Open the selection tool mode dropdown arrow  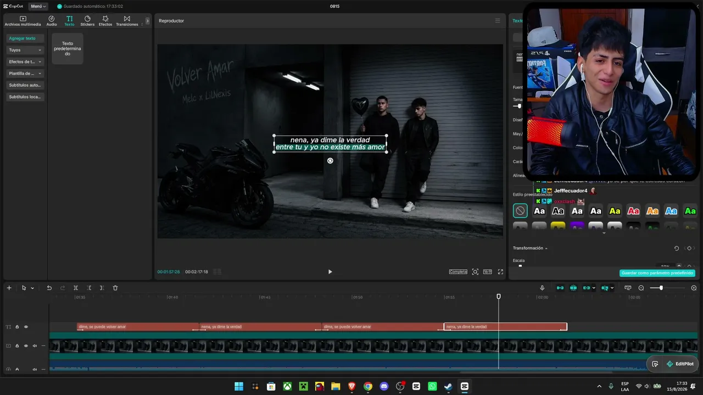coord(32,288)
